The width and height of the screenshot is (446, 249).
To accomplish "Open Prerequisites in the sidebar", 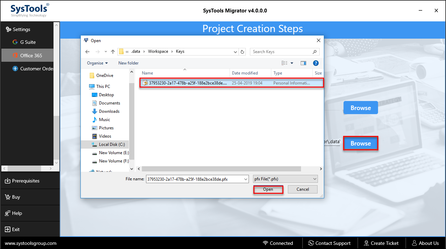I will [30, 181].
